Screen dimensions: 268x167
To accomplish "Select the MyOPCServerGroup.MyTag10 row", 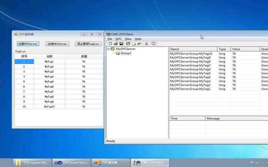I will click(x=191, y=53).
